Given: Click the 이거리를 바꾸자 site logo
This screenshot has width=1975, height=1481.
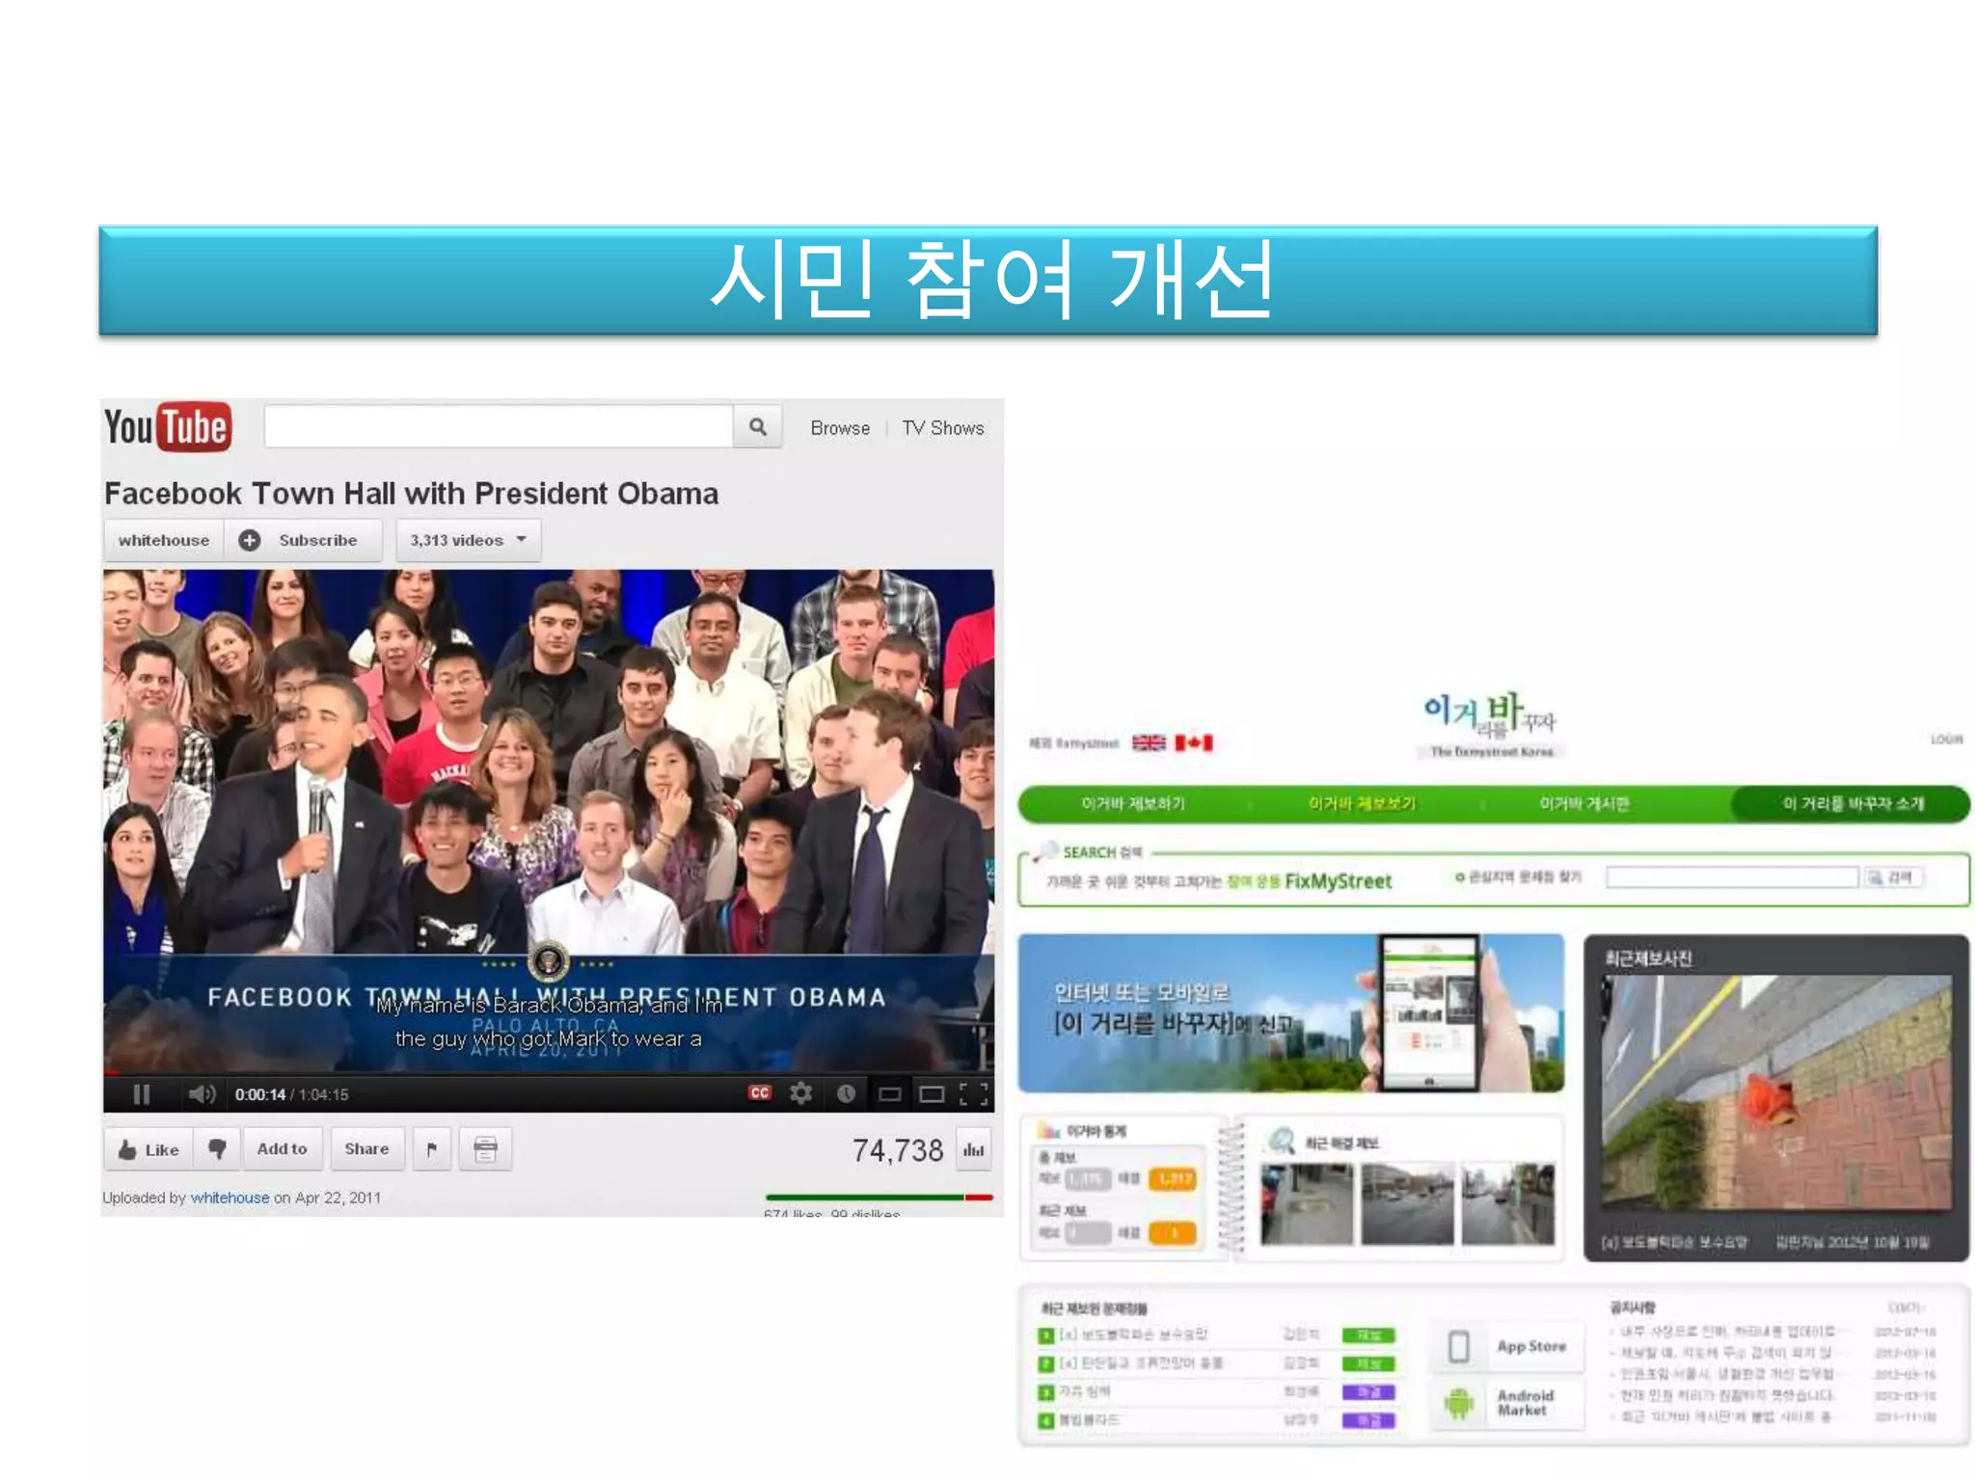Looking at the screenshot, I should coord(1491,724).
